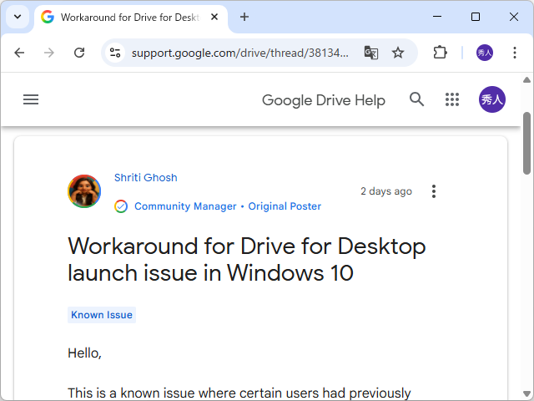Image resolution: width=534 pixels, height=401 pixels.
Task: Click the scrollbar up arrow
Action: click(x=526, y=80)
